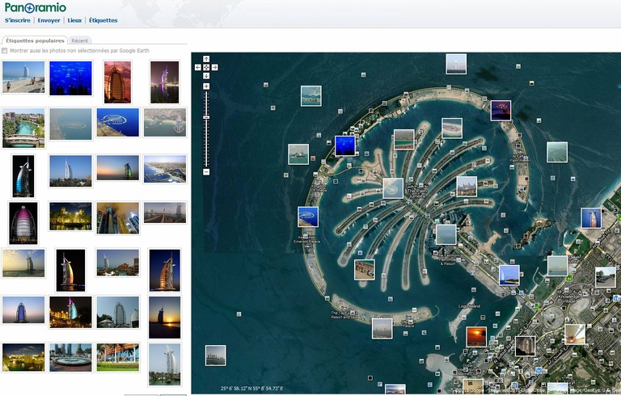This screenshot has height=396, width=621.
Task: Zoom in with the plus button
Action: point(206,86)
